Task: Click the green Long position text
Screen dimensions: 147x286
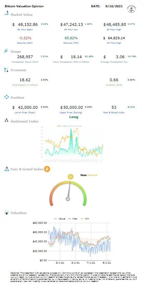Action: [74, 117]
